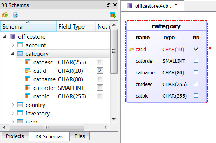Uncheck NN checkbox for catid in diagram

tap(196, 49)
